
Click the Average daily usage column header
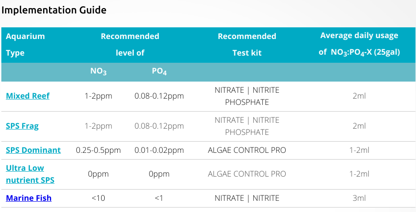(359, 44)
